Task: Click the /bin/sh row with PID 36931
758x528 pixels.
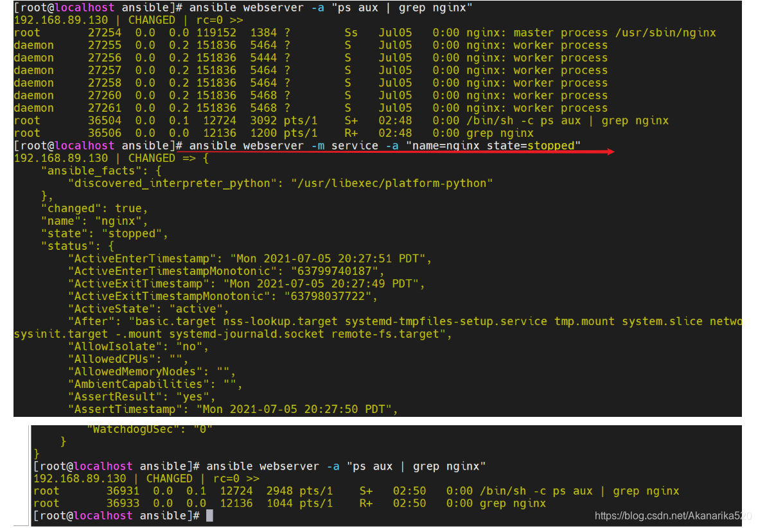Action: tap(357, 491)
